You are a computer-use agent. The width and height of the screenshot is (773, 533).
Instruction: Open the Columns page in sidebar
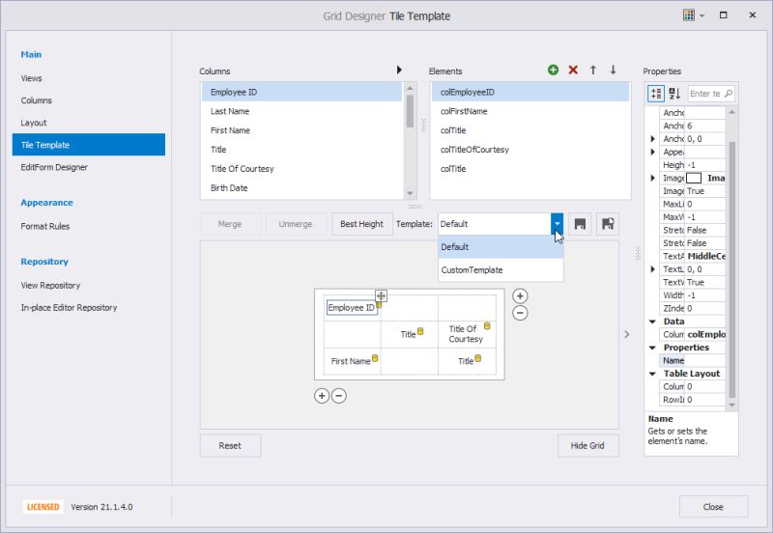[36, 100]
